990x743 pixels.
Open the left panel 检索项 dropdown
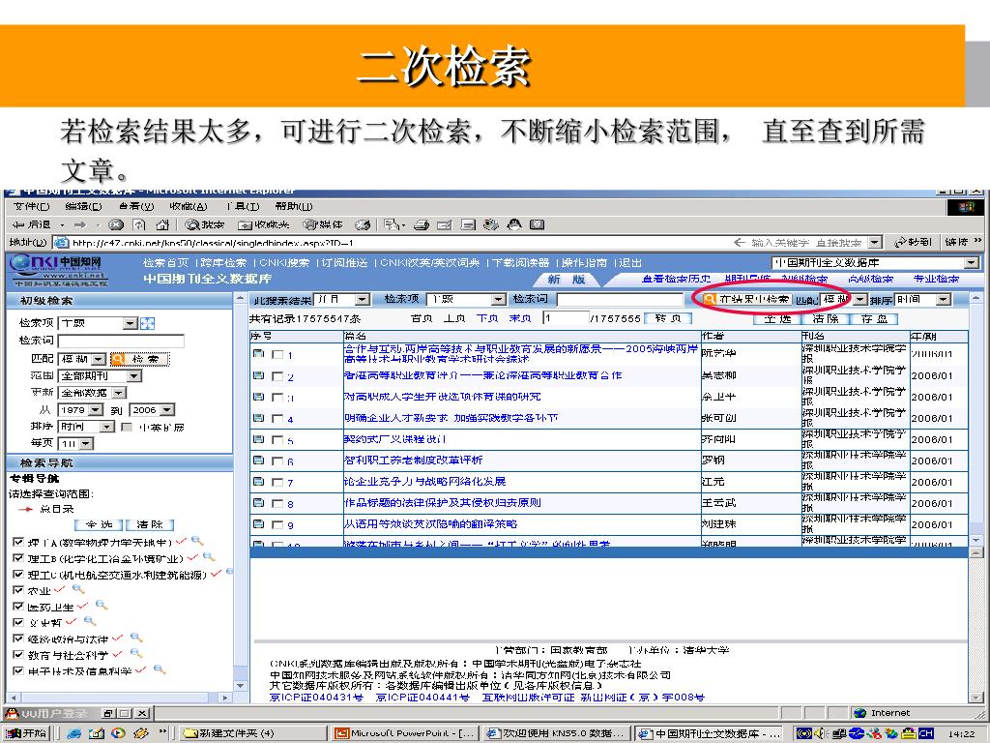(98, 323)
